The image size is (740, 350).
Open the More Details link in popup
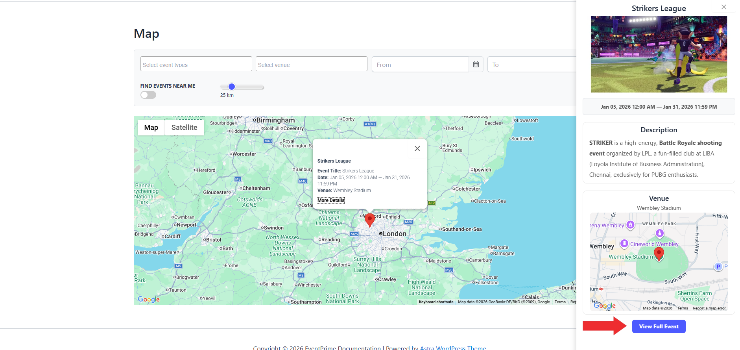[x=331, y=200]
